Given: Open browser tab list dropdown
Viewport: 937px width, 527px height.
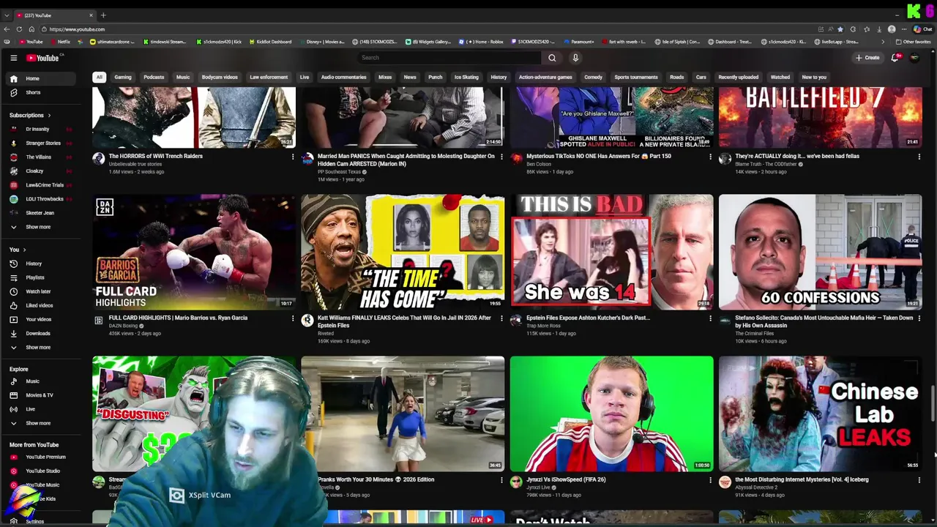Looking at the screenshot, I should click(x=7, y=15).
